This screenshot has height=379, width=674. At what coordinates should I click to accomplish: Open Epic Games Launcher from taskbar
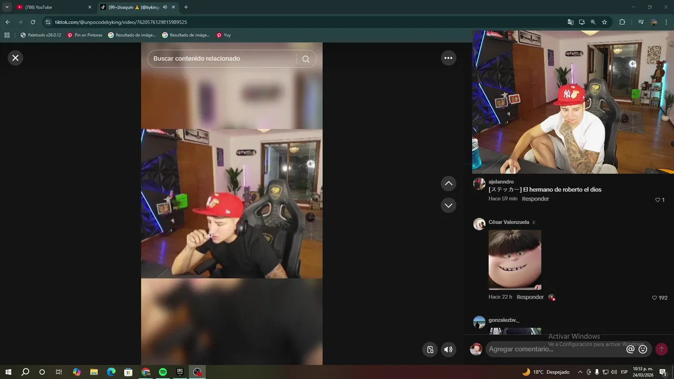click(x=180, y=372)
